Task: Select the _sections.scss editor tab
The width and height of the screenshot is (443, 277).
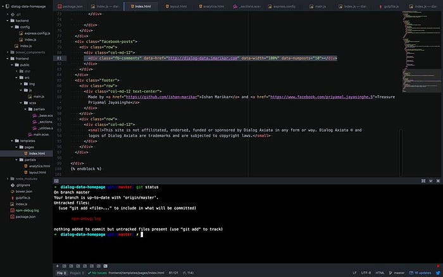Action: tap(247, 6)
